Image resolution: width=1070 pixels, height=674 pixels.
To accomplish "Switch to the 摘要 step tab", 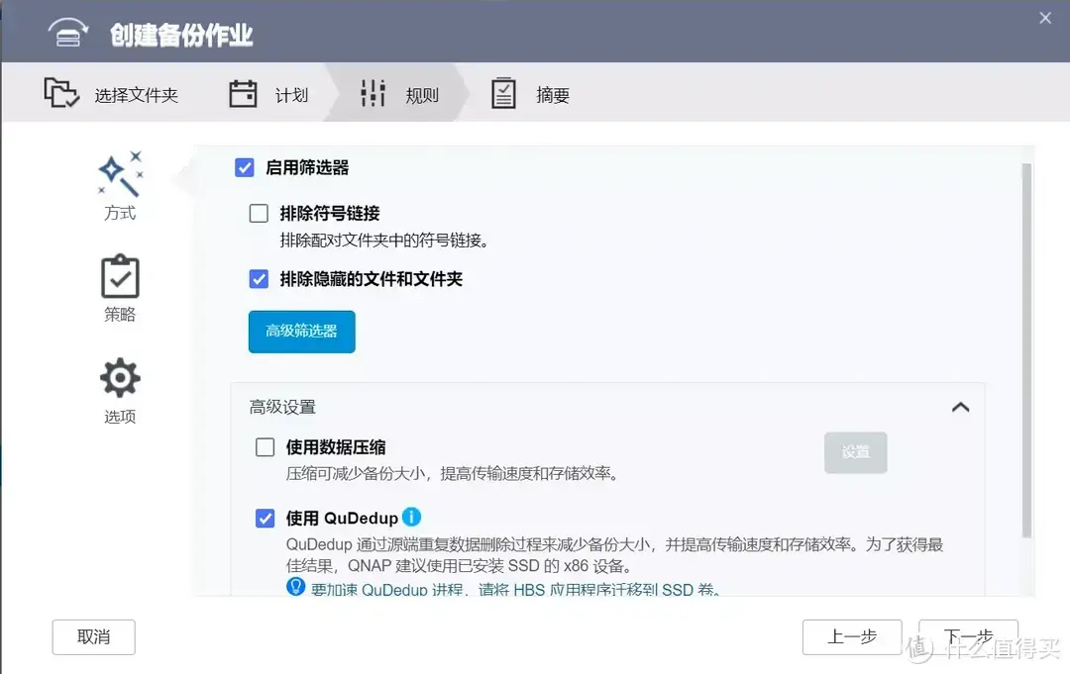I will 531,92.
